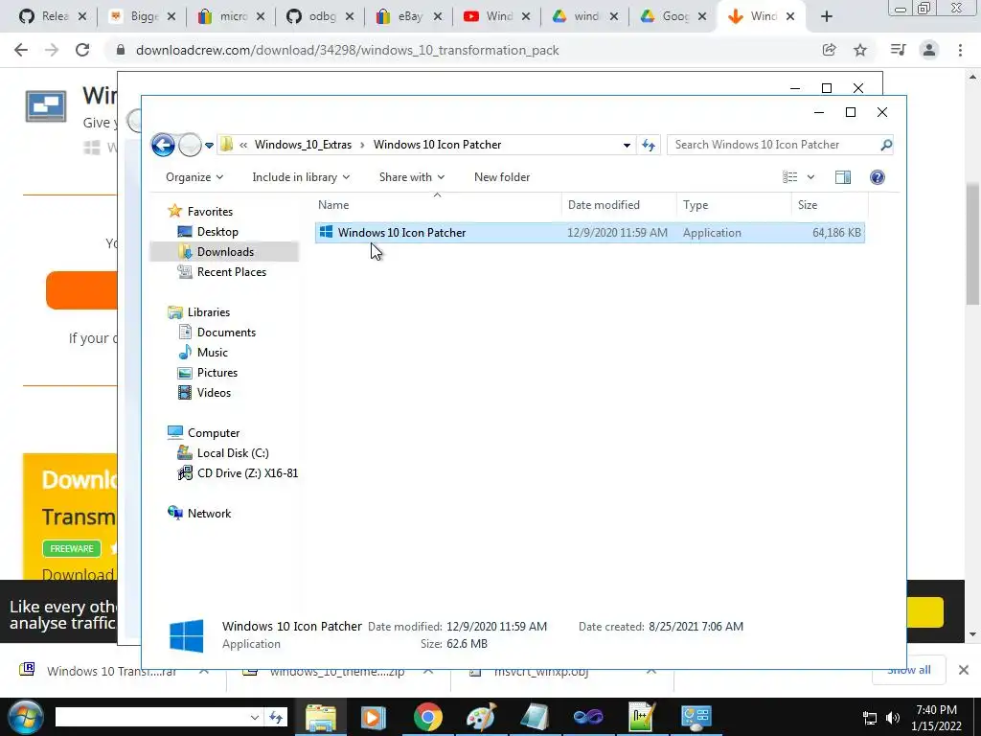Expand the address bar history dropdown
Screen dimensions: 981x736
tap(627, 146)
